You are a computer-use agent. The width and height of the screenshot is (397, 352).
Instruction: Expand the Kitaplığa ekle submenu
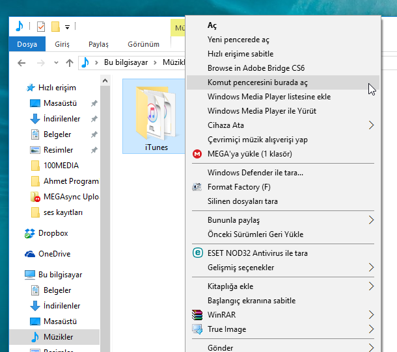[x=283, y=286]
